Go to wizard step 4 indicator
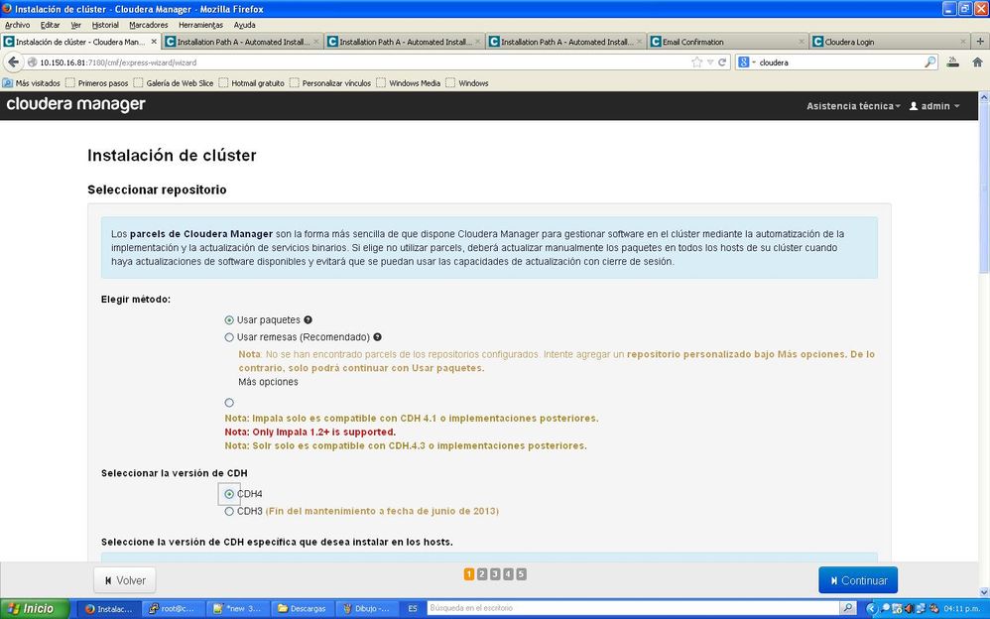The width and height of the screenshot is (990, 619). click(x=508, y=574)
